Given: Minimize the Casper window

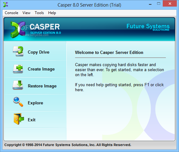Looking at the screenshot, I should coord(150,4).
